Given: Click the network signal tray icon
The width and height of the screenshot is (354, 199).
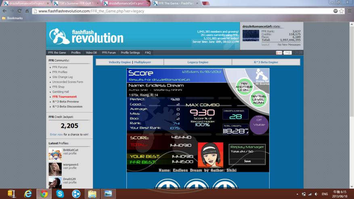Looking at the screenshot, I should tap(310, 194).
